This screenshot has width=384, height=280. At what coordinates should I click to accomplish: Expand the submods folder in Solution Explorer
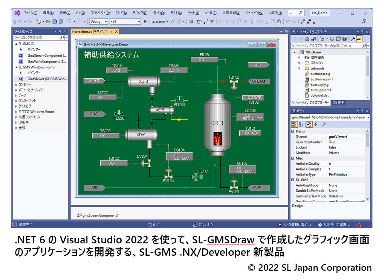click(x=299, y=69)
